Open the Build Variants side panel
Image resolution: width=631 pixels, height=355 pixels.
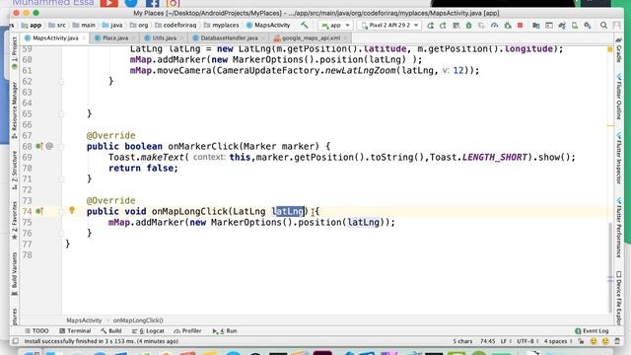(15, 274)
